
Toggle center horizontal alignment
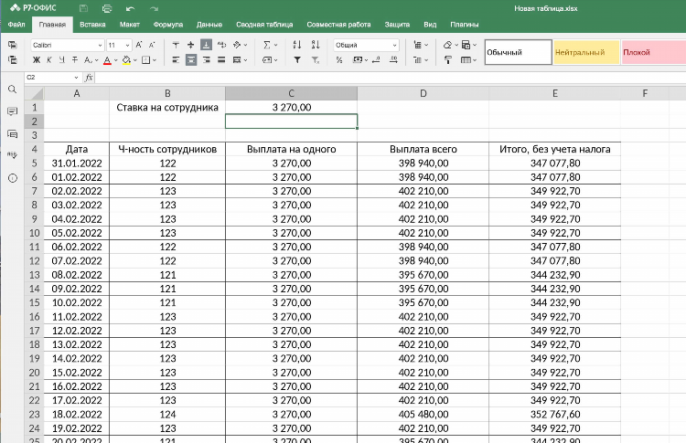[x=191, y=60]
